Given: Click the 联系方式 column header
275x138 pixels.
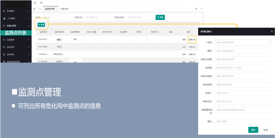Looking at the screenshot, I should [x=155, y=32].
